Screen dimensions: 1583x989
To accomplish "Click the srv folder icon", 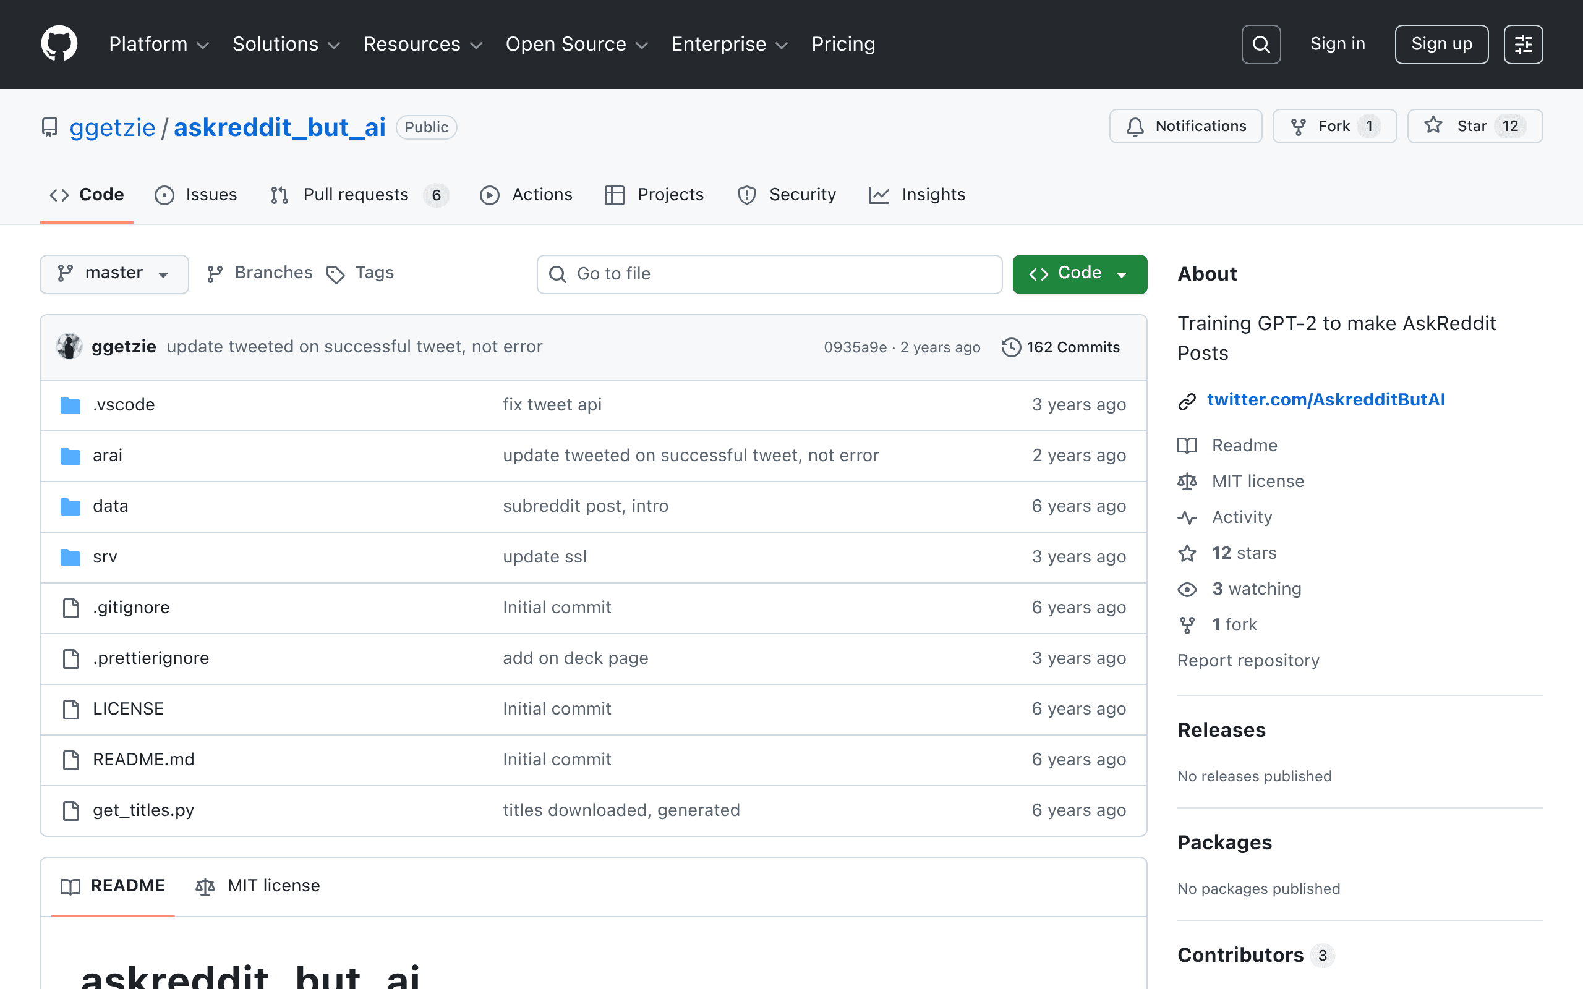I will [70, 557].
